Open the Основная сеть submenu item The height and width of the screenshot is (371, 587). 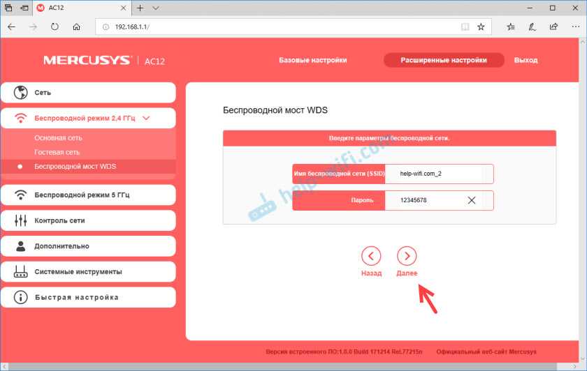pos(58,138)
